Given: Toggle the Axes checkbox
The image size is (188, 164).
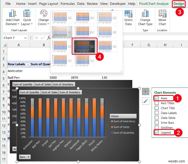Looking at the screenshot, I should coord(157,98).
